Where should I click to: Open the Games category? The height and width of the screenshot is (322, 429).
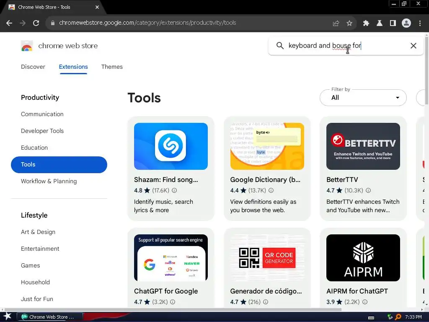pyautogui.click(x=30, y=265)
